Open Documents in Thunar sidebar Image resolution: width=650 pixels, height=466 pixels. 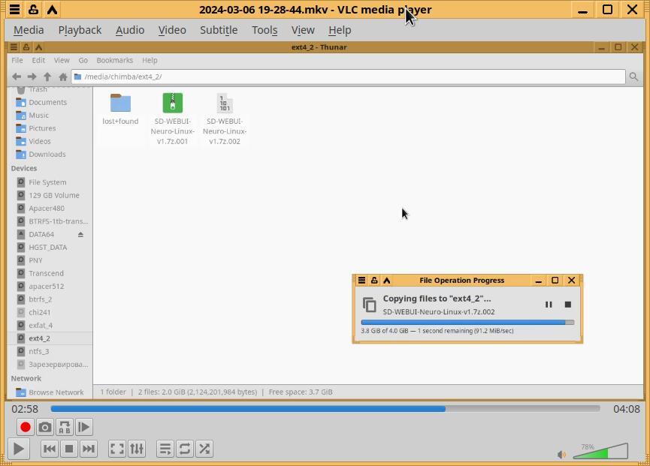[x=47, y=102]
